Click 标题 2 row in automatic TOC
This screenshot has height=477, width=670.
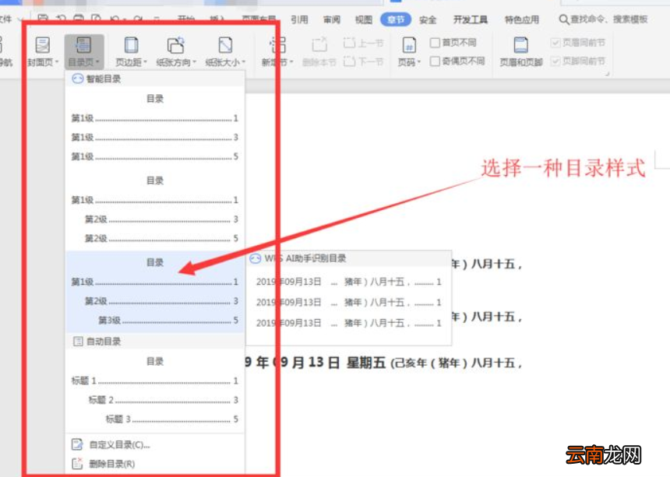coord(164,400)
